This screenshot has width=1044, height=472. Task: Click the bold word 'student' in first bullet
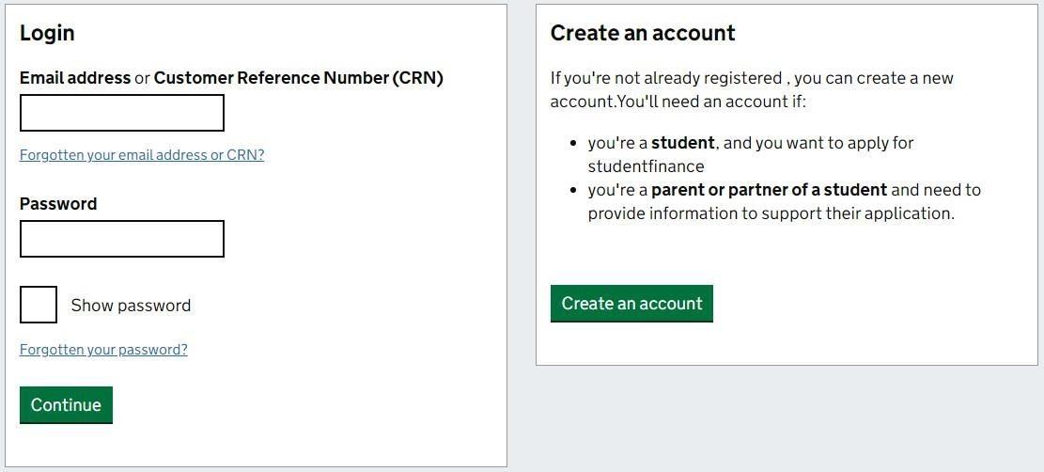pyautogui.click(x=683, y=143)
